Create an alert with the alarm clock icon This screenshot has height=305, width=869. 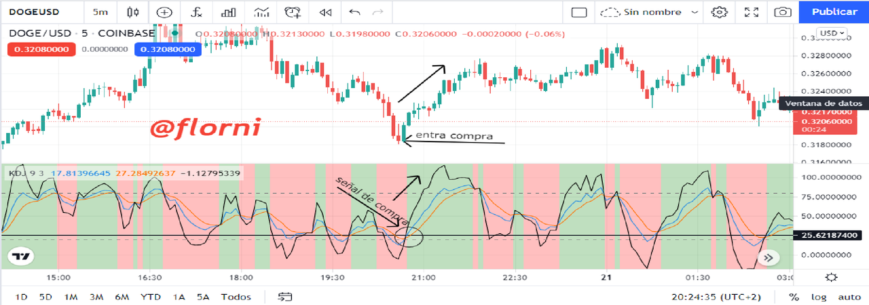[293, 12]
